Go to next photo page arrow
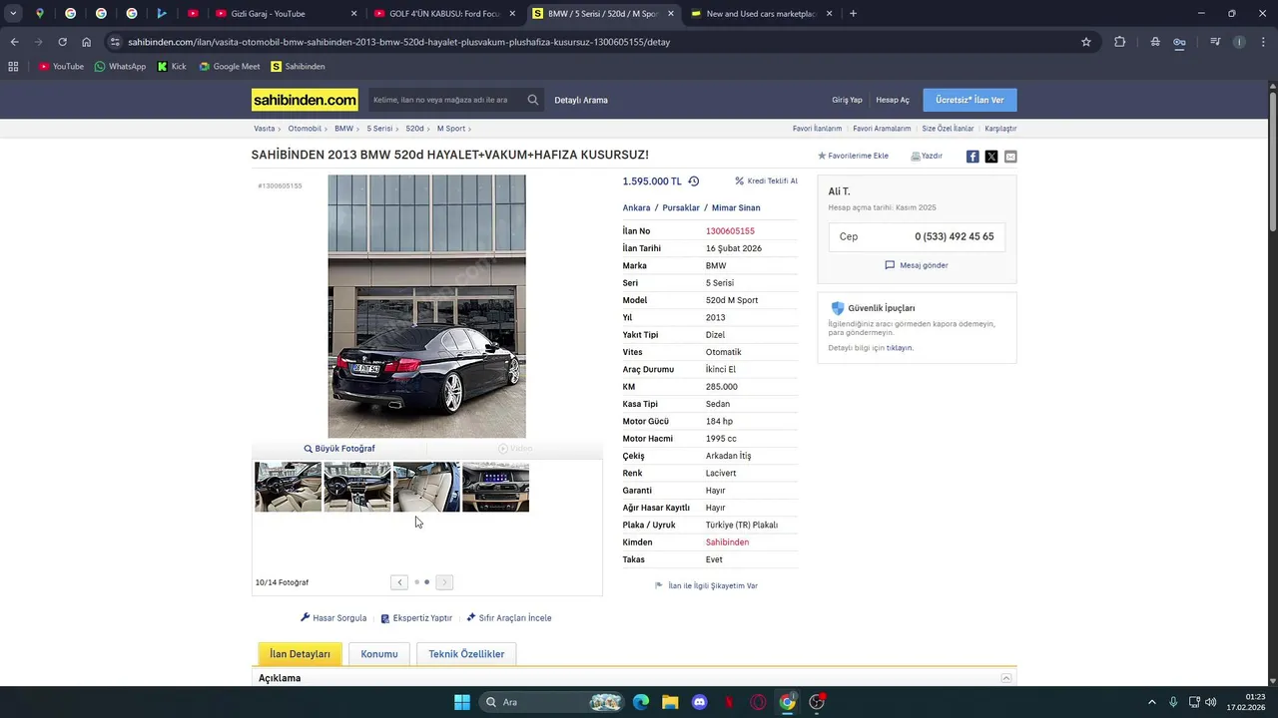This screenshot has width=1278, height=718. click(x=444, y=582)
